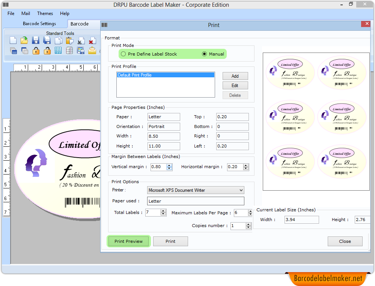Decrease the Total Labels count
The height and width of the screenshot is (286, 375).
163,214
